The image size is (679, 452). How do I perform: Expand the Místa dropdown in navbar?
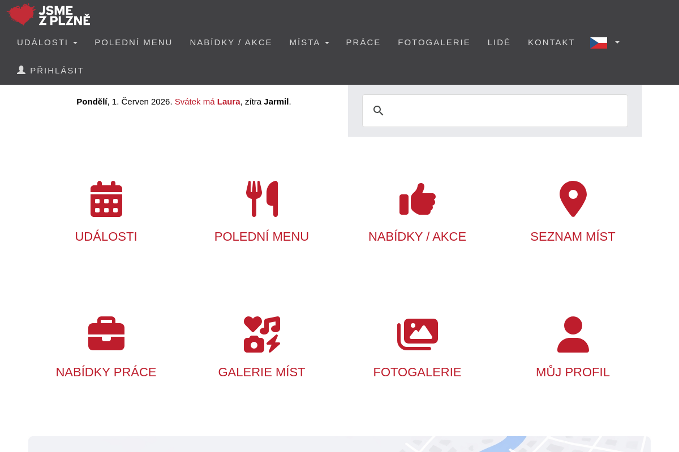click(309, 42)
